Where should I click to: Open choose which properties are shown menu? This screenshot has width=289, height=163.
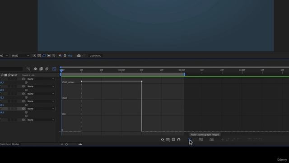pos(163,139)
